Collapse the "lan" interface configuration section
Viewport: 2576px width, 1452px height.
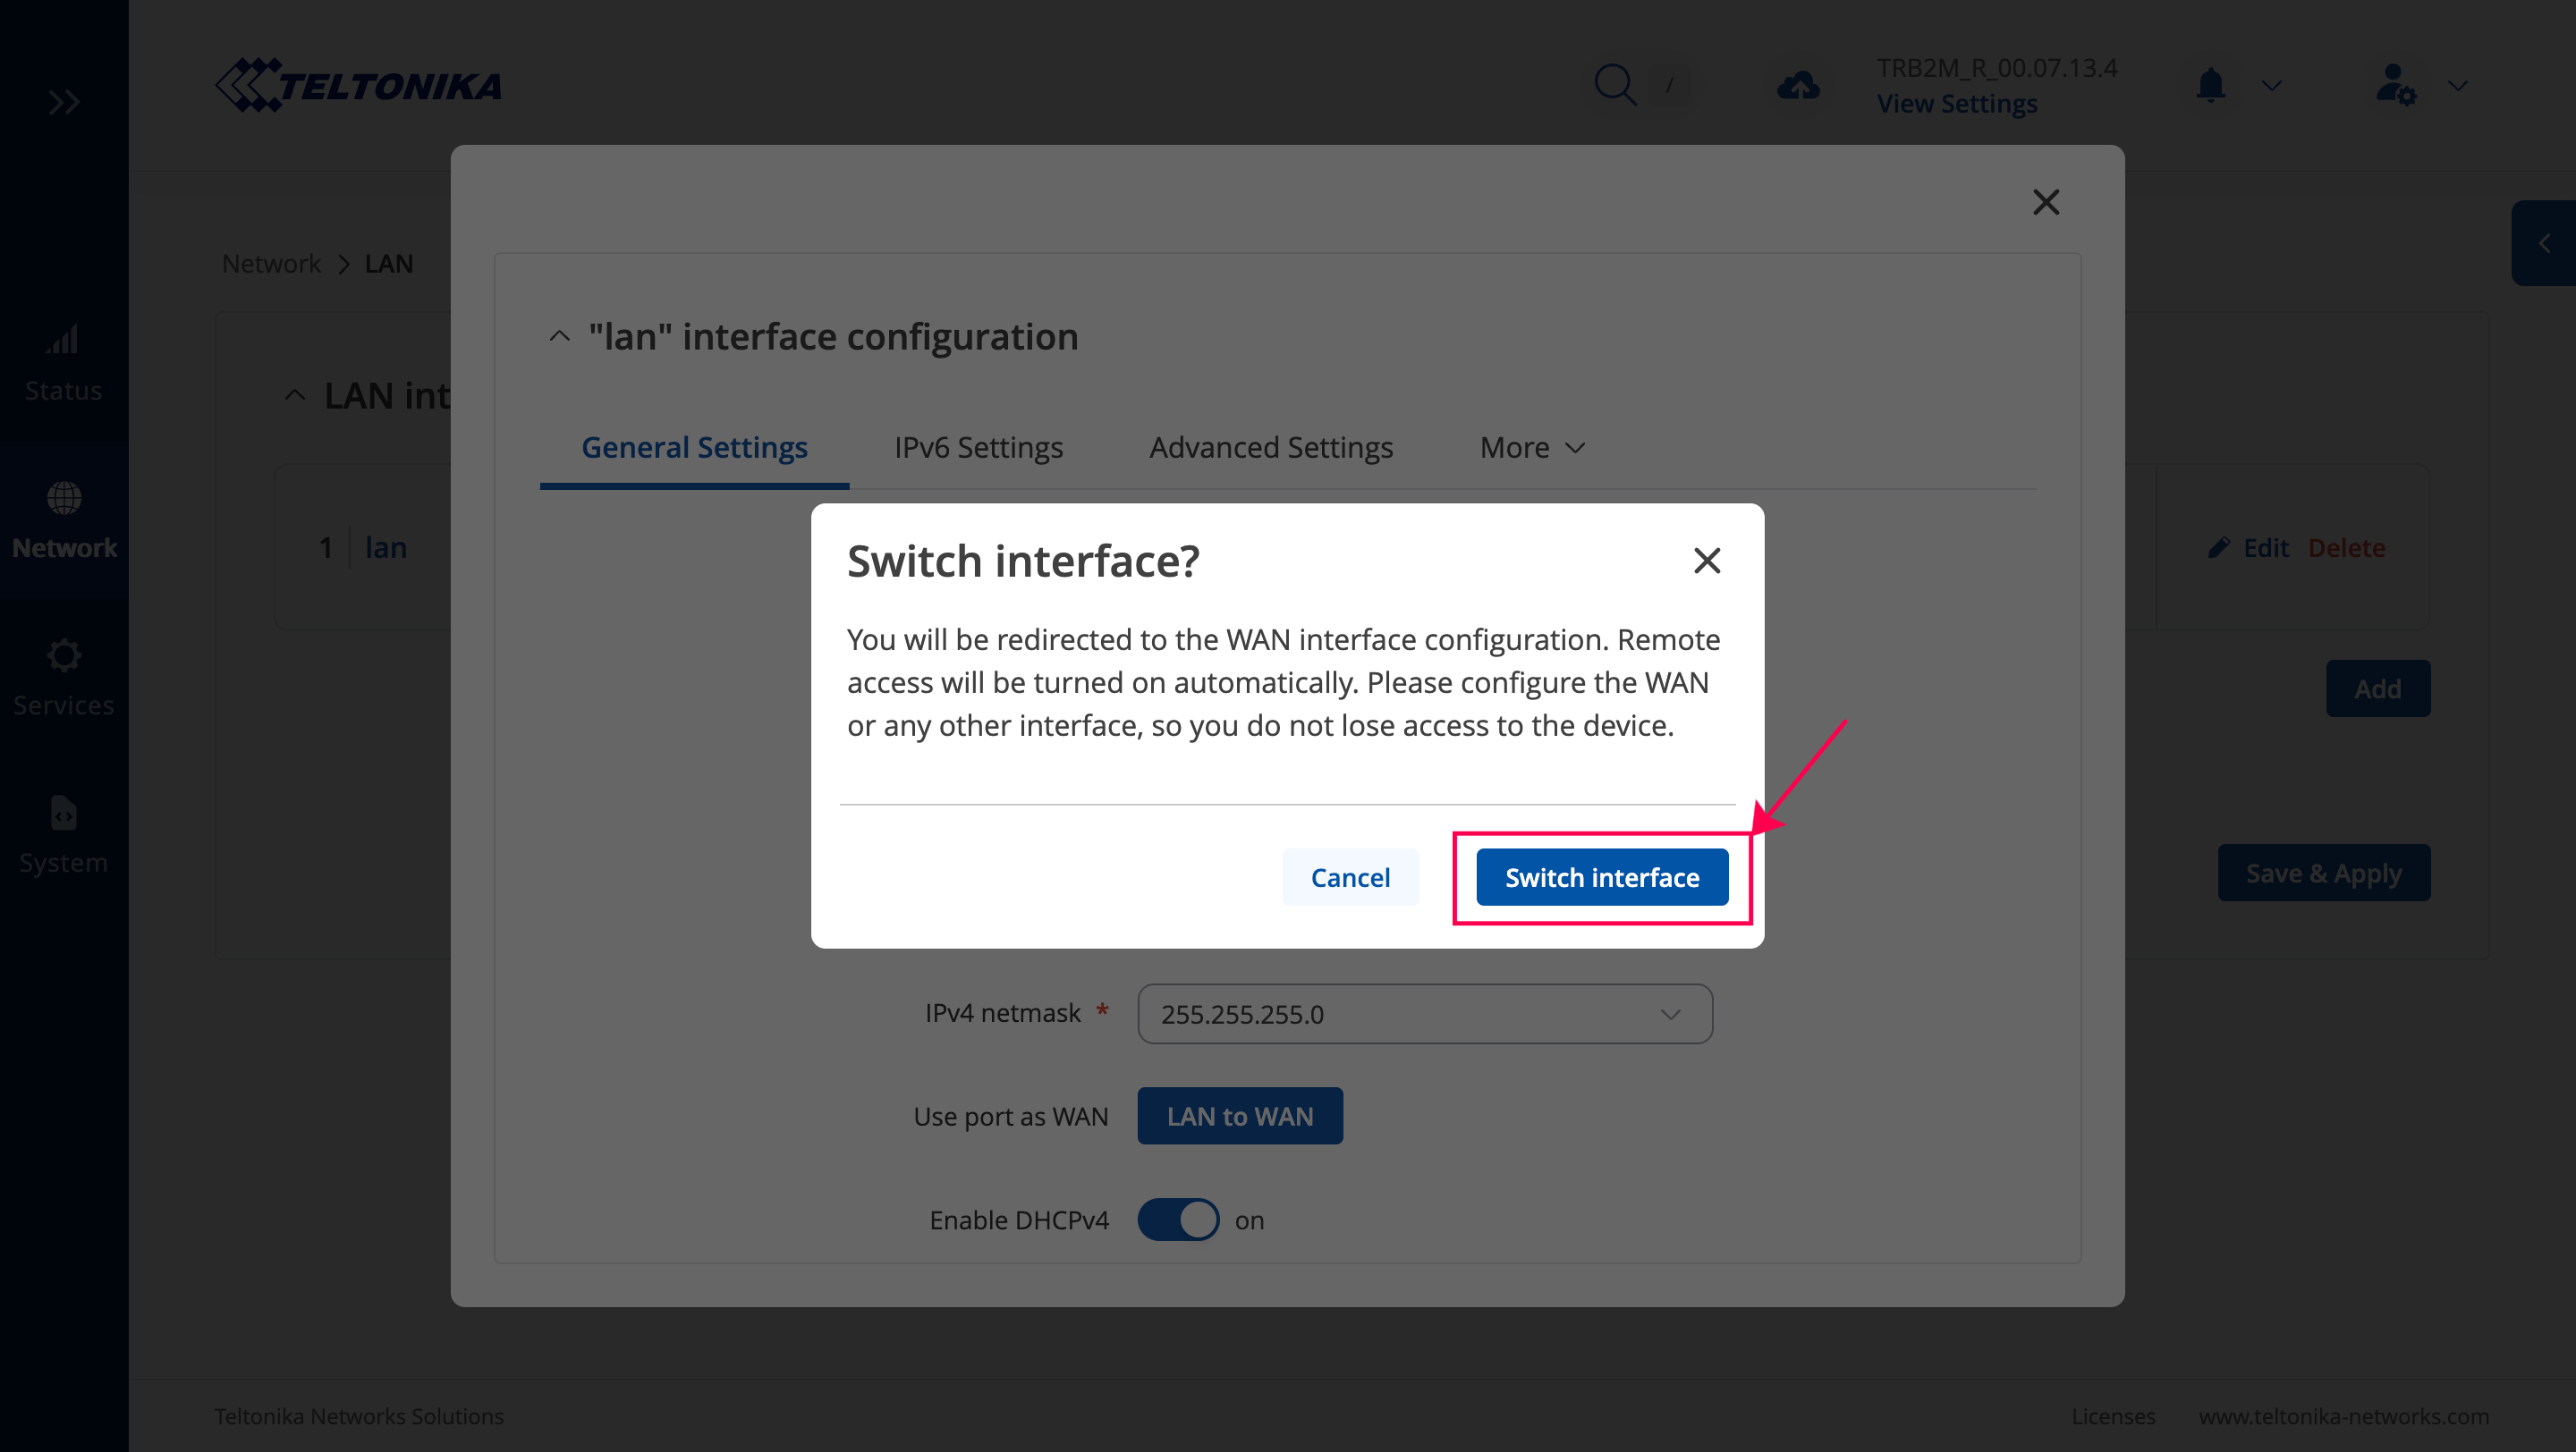click(560, 337)
